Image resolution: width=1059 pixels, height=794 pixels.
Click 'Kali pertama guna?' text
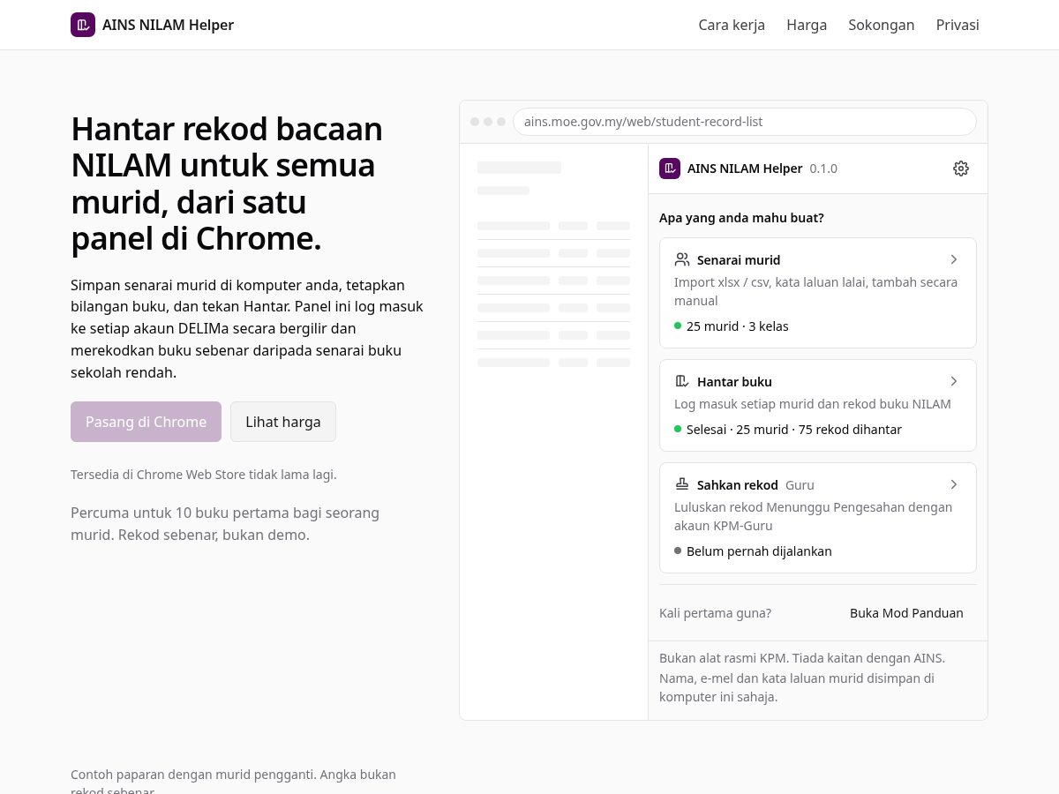(x=715, y=613)
